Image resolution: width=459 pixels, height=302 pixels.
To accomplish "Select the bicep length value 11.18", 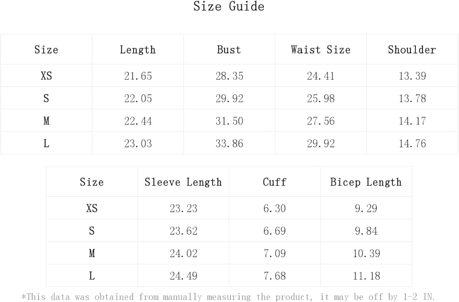I will tap(366, 275).
